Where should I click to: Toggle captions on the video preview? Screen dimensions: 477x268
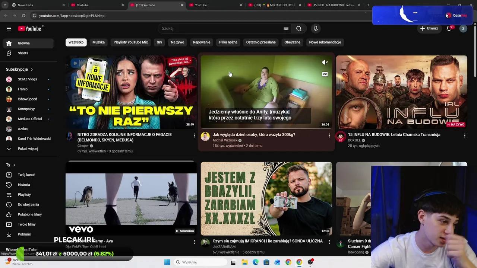click(325, 74)
